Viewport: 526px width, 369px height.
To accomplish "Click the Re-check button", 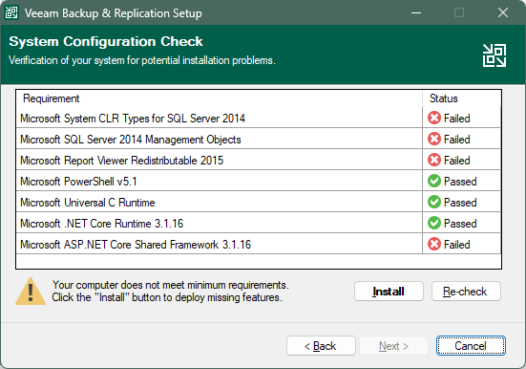I will click(466, 291).
